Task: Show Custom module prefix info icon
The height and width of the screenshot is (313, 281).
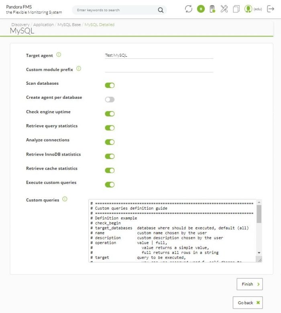Action: tap(79, 68)
